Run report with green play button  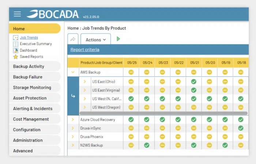[x=118, y=39]
